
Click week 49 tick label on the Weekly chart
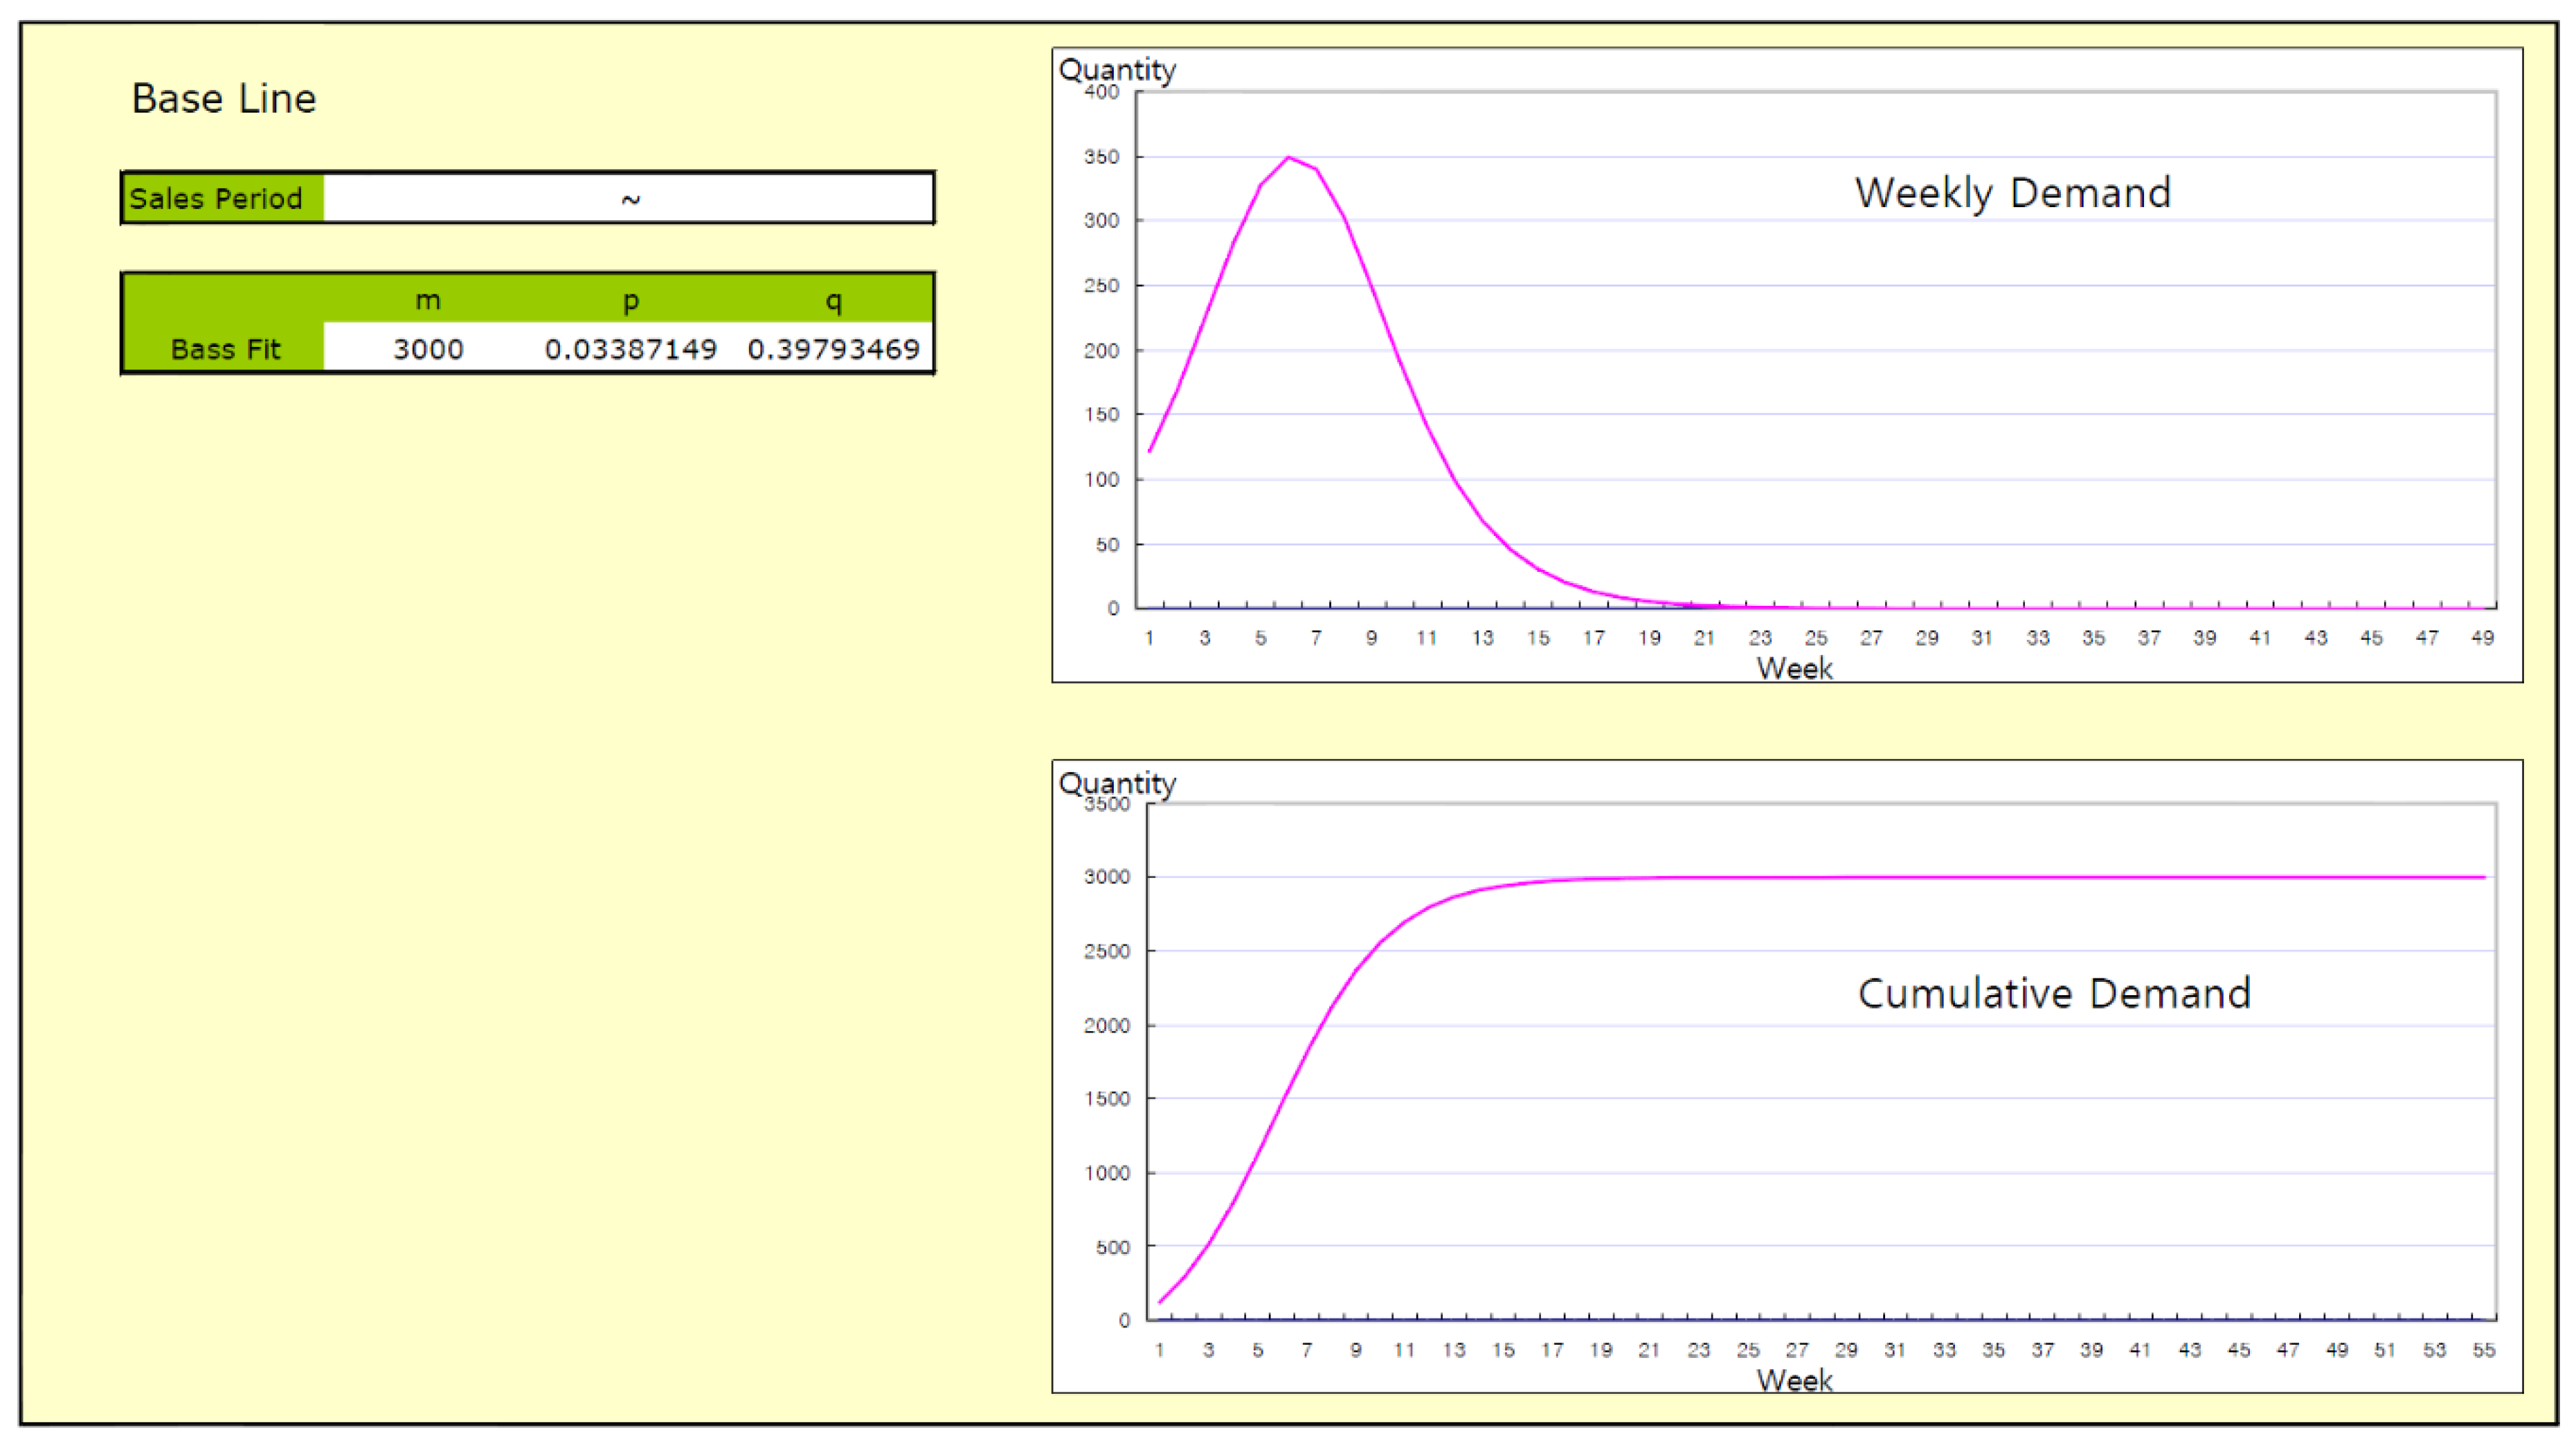click(2482, 638)
